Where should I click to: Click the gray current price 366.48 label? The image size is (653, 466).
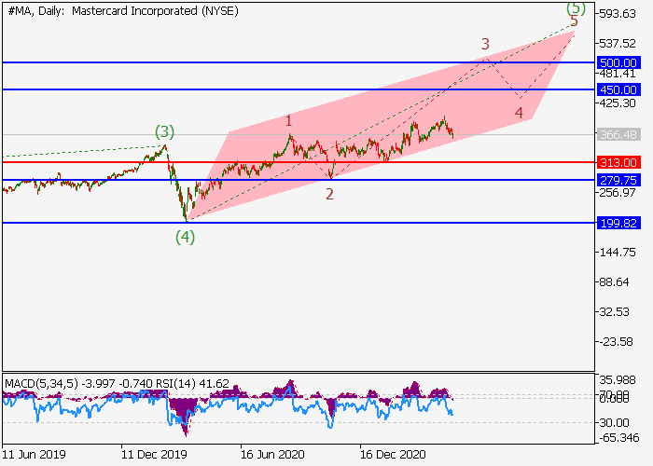[618, 134]
